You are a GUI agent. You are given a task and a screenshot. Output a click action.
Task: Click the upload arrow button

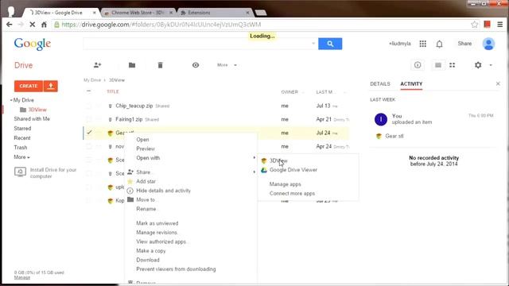click(51, 86)
